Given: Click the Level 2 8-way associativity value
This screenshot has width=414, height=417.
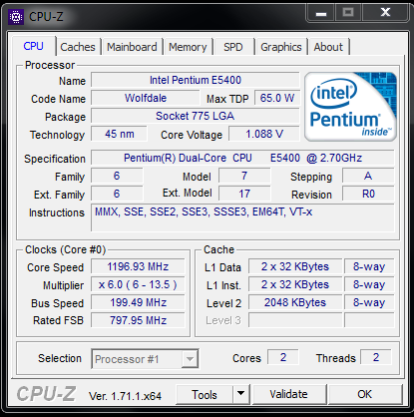Looking at the screenshot, I should pyautogui.click(x=369, y=302).
